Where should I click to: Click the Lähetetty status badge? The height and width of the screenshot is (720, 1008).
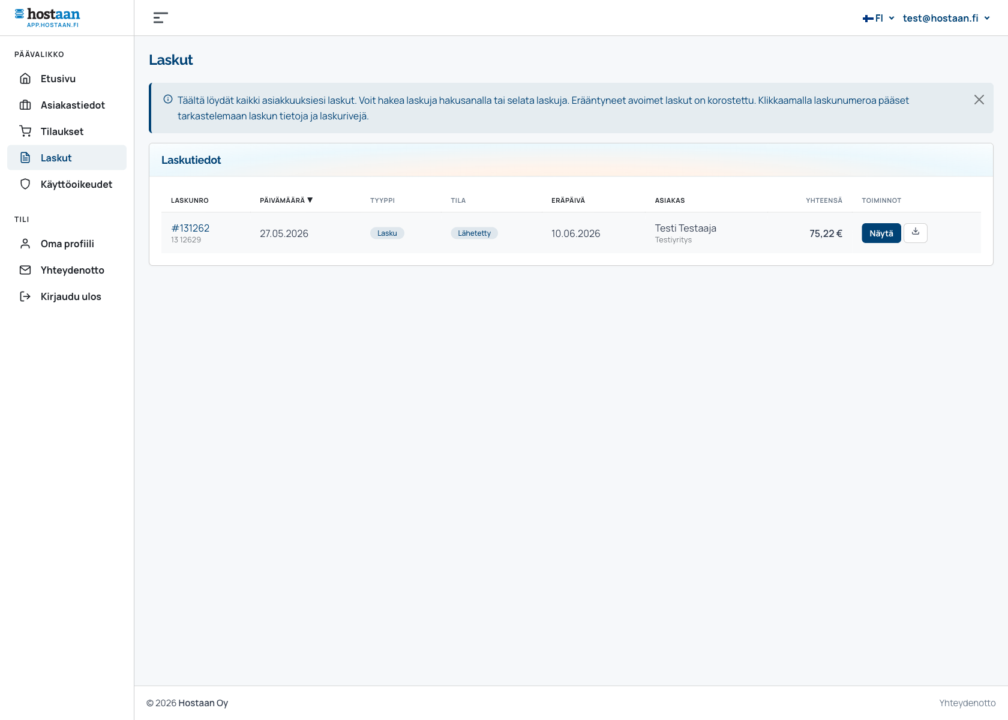[474, 233]
